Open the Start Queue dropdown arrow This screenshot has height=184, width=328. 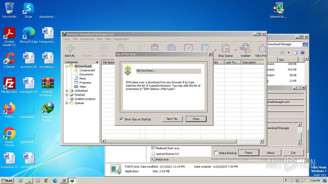pyautogui.click(x=216, y=50)
